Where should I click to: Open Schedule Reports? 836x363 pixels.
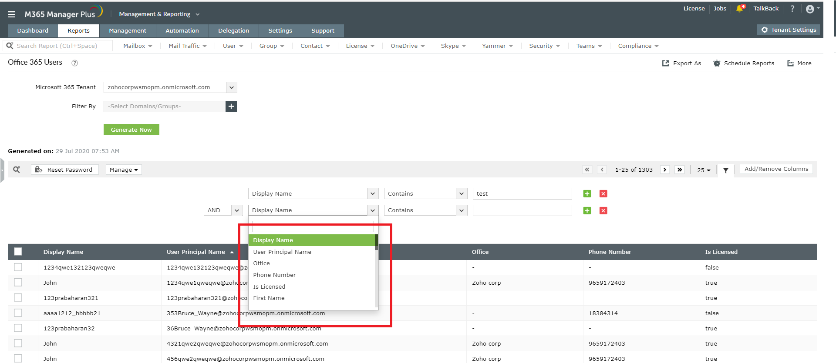[744, 63]
